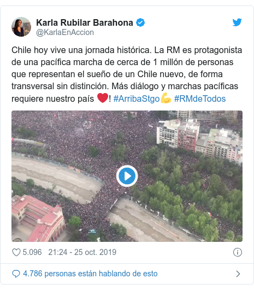Image resolution: width=254 pixels, height=290 pixels.
Task: Open Karla Rubilar's profile avatar
Action: 21,27
